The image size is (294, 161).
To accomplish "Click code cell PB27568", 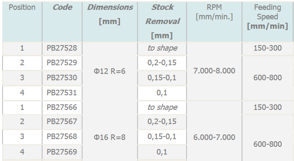I will click(x=62, y=137).
